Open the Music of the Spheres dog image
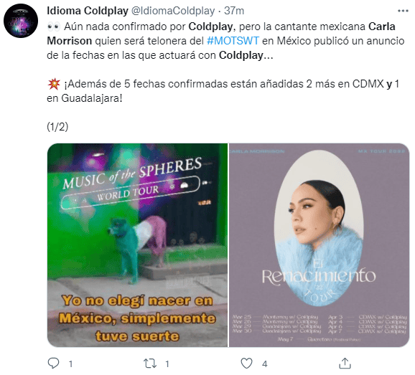Screen dimensions: 415x375 point(137,245)
